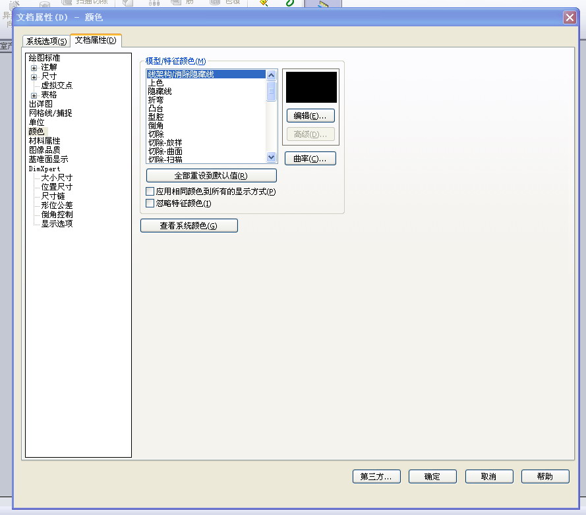Open 材料属性 settings
The height and width of the screenshot is (515, 586).
click(x=44, y=141)
